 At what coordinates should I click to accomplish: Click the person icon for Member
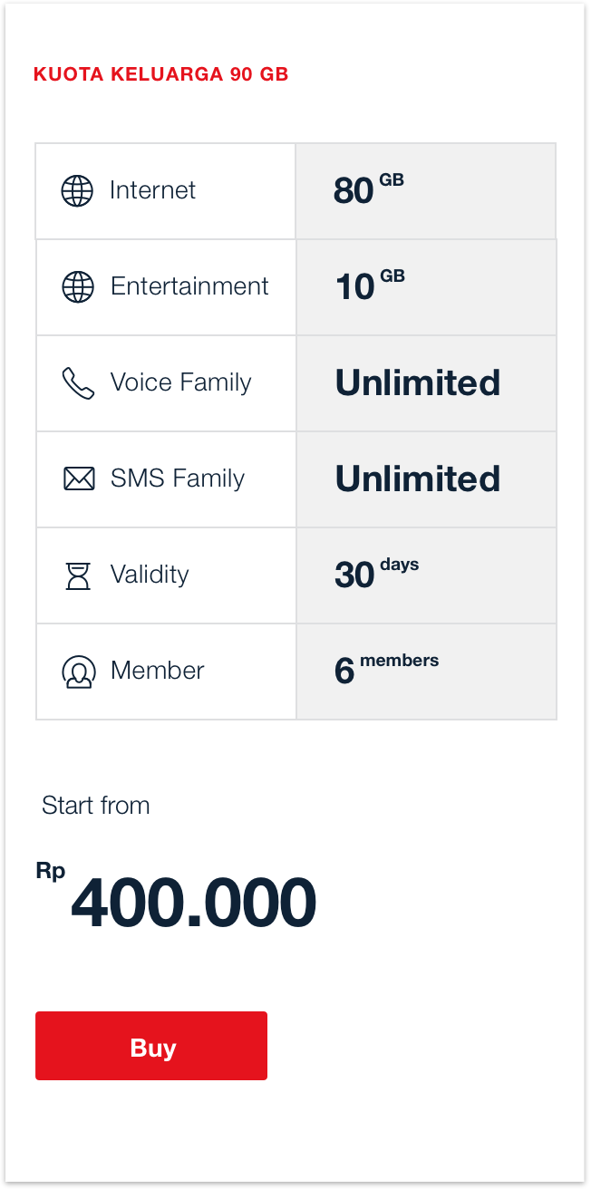pyautogui.click(x=79, y=672)
